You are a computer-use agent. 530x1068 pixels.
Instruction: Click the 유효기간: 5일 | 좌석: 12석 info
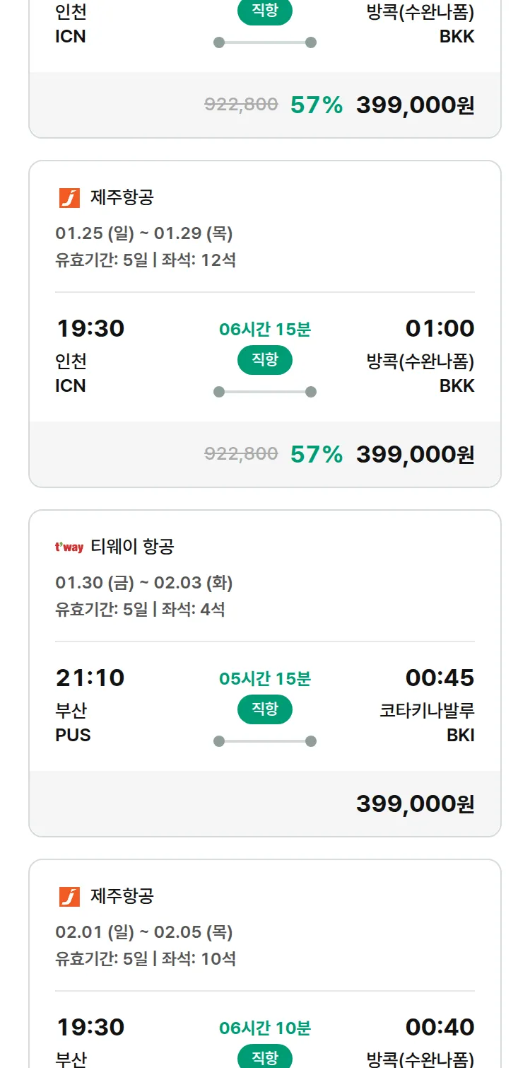(x=146, y=260)
